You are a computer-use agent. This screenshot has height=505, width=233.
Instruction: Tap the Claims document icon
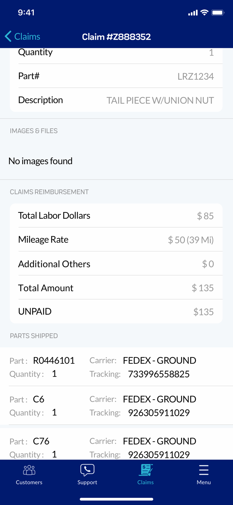click(146, 470)
